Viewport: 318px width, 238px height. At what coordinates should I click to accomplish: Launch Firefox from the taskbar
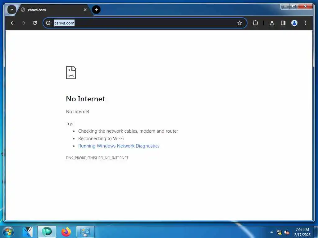(66, 232)
